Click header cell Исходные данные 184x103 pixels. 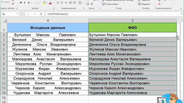click(48, 28)
